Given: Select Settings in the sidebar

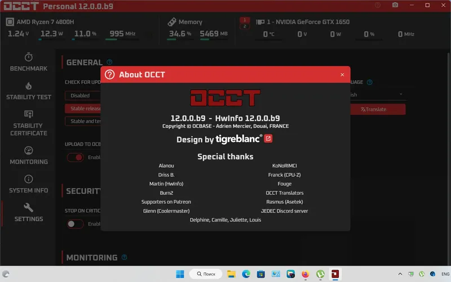Looking at the screenshot, I should point(29,213).
